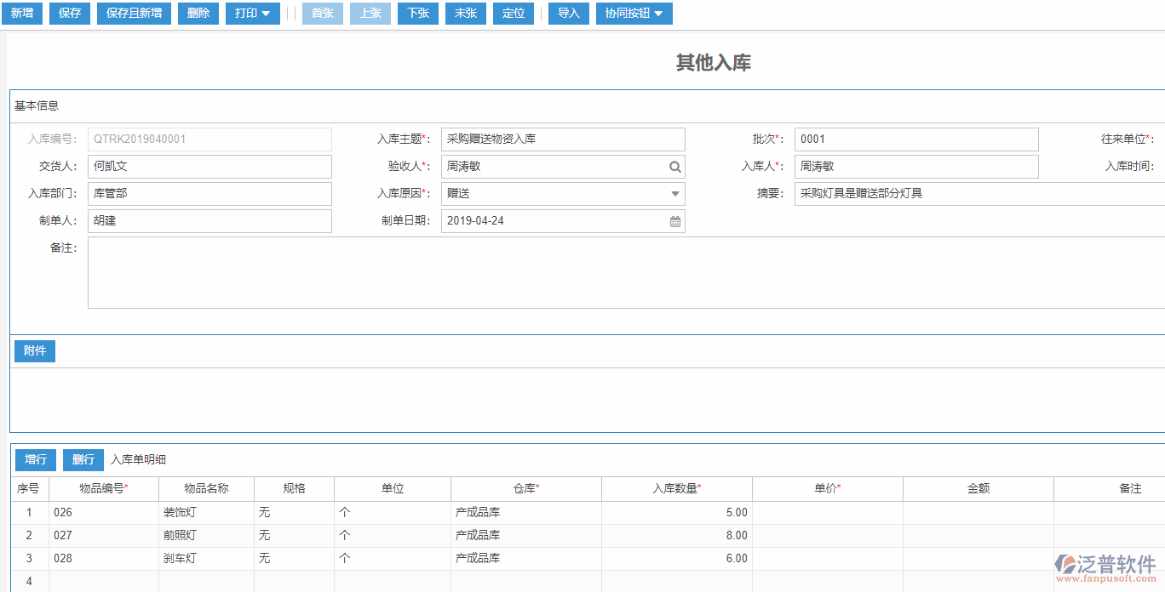Click the 新增 button
Viewport: 1165px width, 592px height.
point(21,14)
